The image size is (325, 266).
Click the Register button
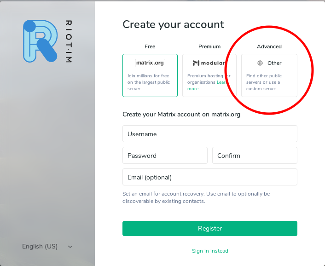210,229
